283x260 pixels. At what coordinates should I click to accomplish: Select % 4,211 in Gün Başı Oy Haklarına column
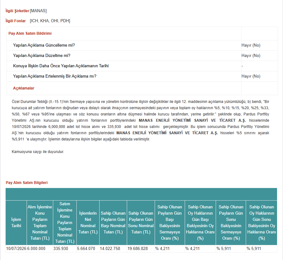point(200,249)
